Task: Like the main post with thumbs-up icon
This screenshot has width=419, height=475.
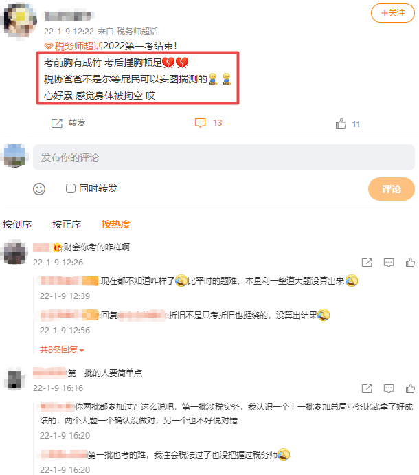Action: point(341,124)
